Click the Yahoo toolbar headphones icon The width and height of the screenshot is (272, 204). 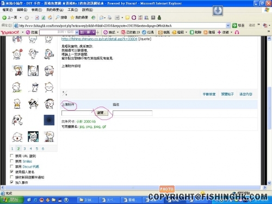tap(237, 32)
